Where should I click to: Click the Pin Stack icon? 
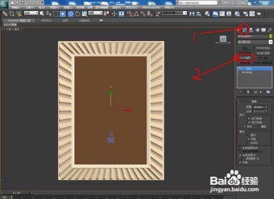[241, 92]
